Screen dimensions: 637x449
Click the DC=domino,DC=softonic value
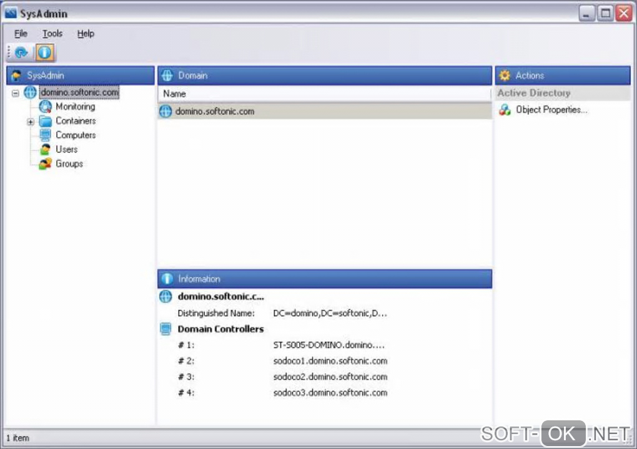[330, 313]
